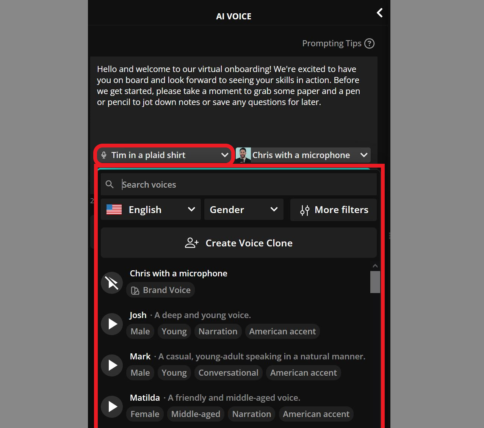Click the microphone icon beside Tim's voice name

tap(104, 155)
